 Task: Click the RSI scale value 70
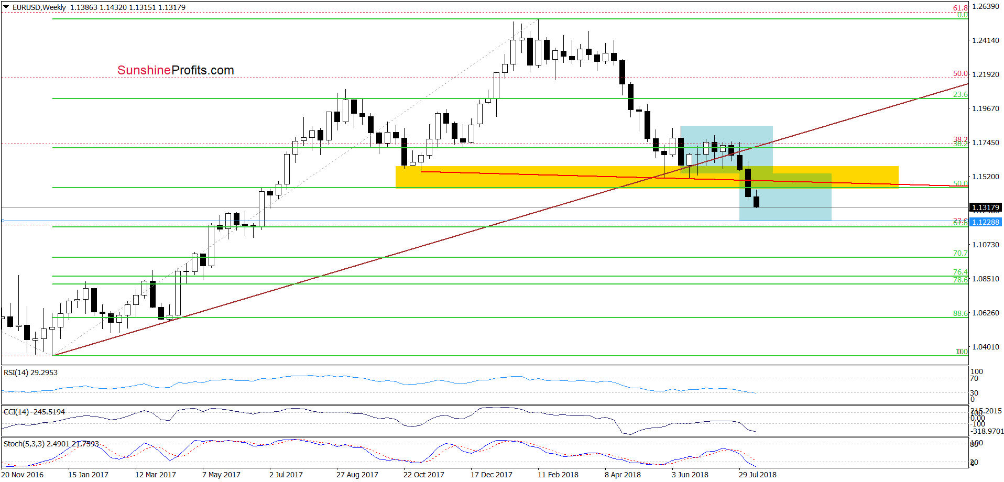point(974,378)
